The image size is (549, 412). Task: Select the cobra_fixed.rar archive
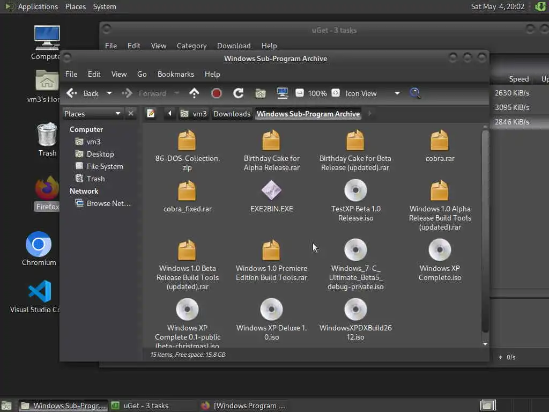click(187, 196)
